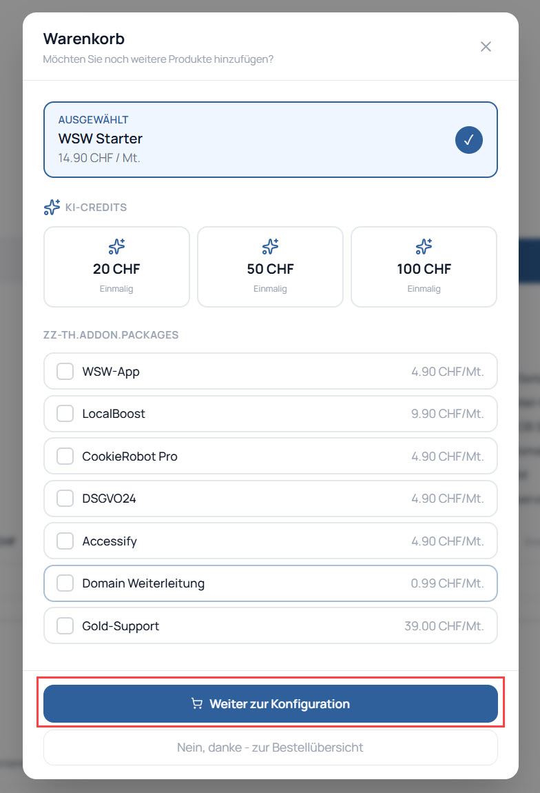Screen dimensions: 540x793
Task: Tick the LocalBoost addon checkbox
Action: pos(65,414)
